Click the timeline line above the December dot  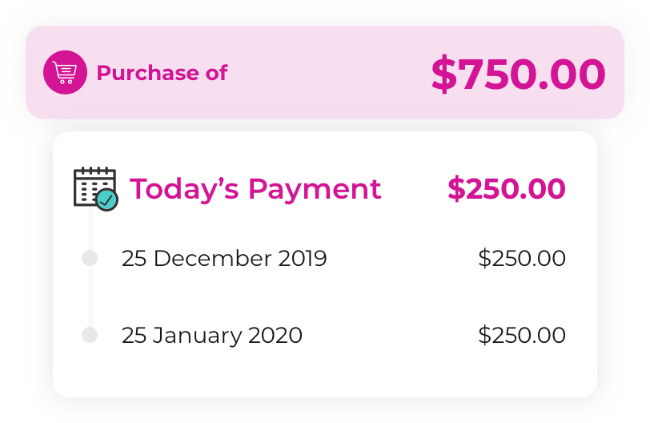click(x=90, y=231)
